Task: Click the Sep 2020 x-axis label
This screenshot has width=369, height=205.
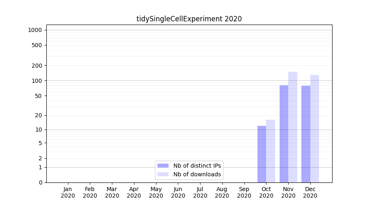Action: point(244,192)
